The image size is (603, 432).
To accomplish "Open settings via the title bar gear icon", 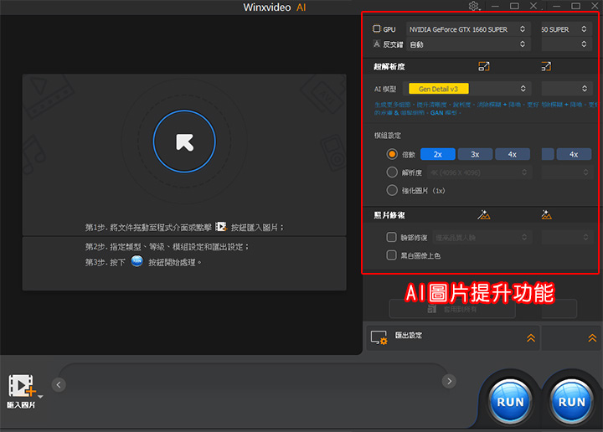I will pos(474,6).
